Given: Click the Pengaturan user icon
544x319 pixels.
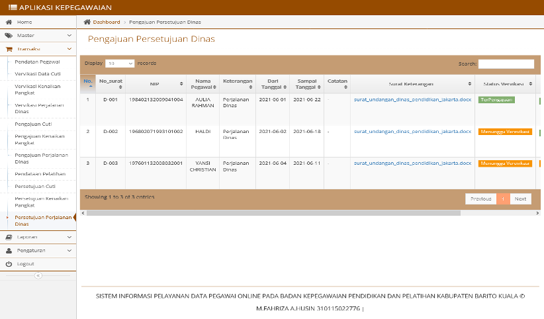Looking at the screenshot, I should (x=9, y=251).
